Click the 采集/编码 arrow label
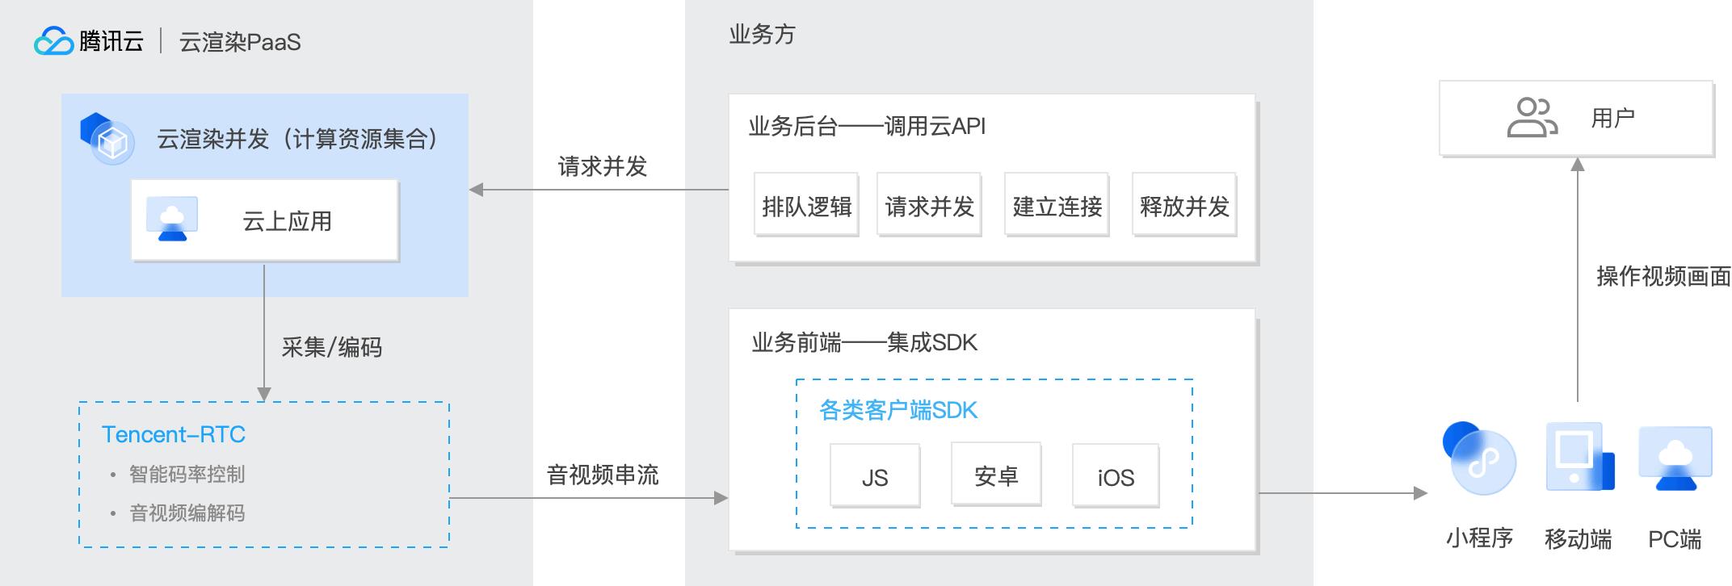Viewport: 1732px width, 586px height. (x=332, y=347)
